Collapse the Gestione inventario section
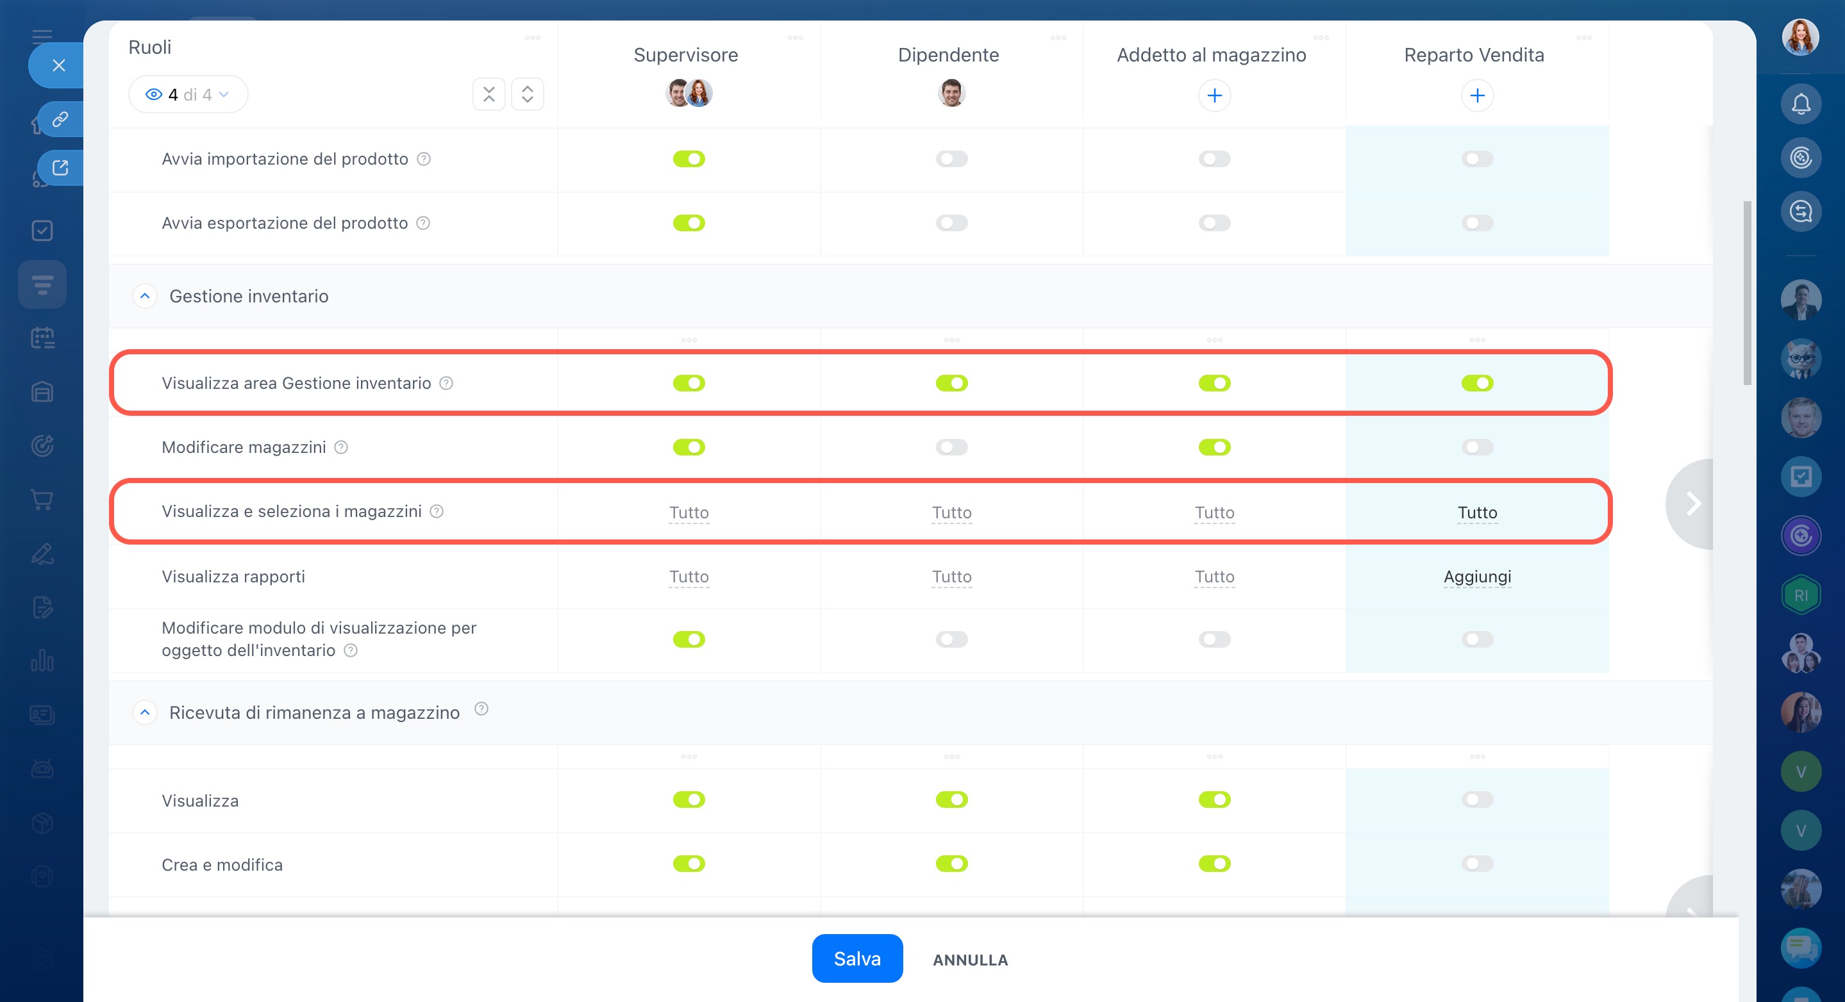The width and height of the screenshot is (1845, 1002). pyautogui.click(x=145, y=295)
